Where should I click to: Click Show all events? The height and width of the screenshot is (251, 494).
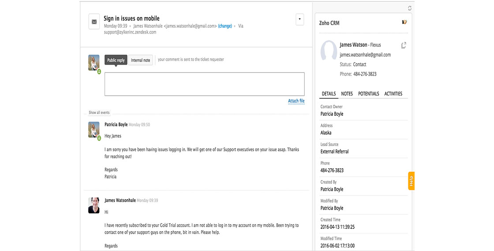pos(99,112)
